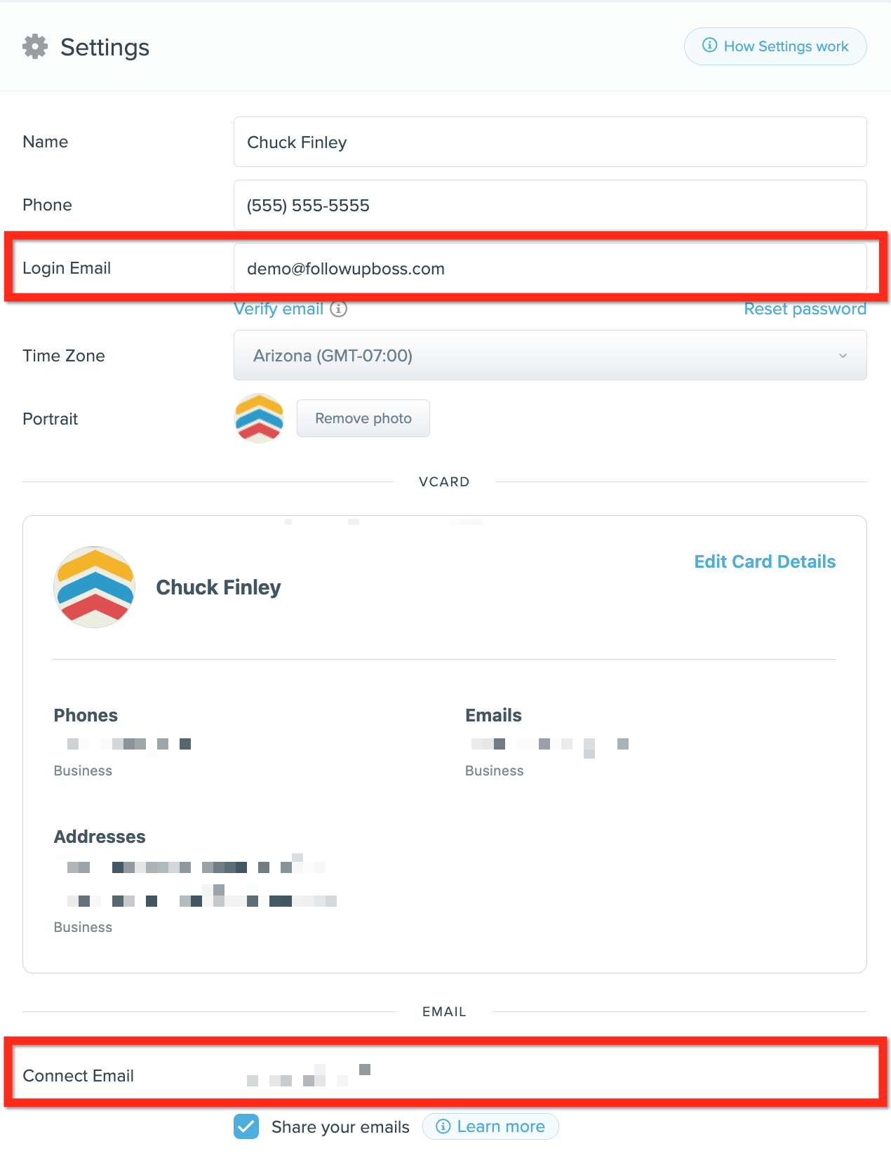
Task: Click the small portrait logo thumbnail
Action: [x=259, y=418]
